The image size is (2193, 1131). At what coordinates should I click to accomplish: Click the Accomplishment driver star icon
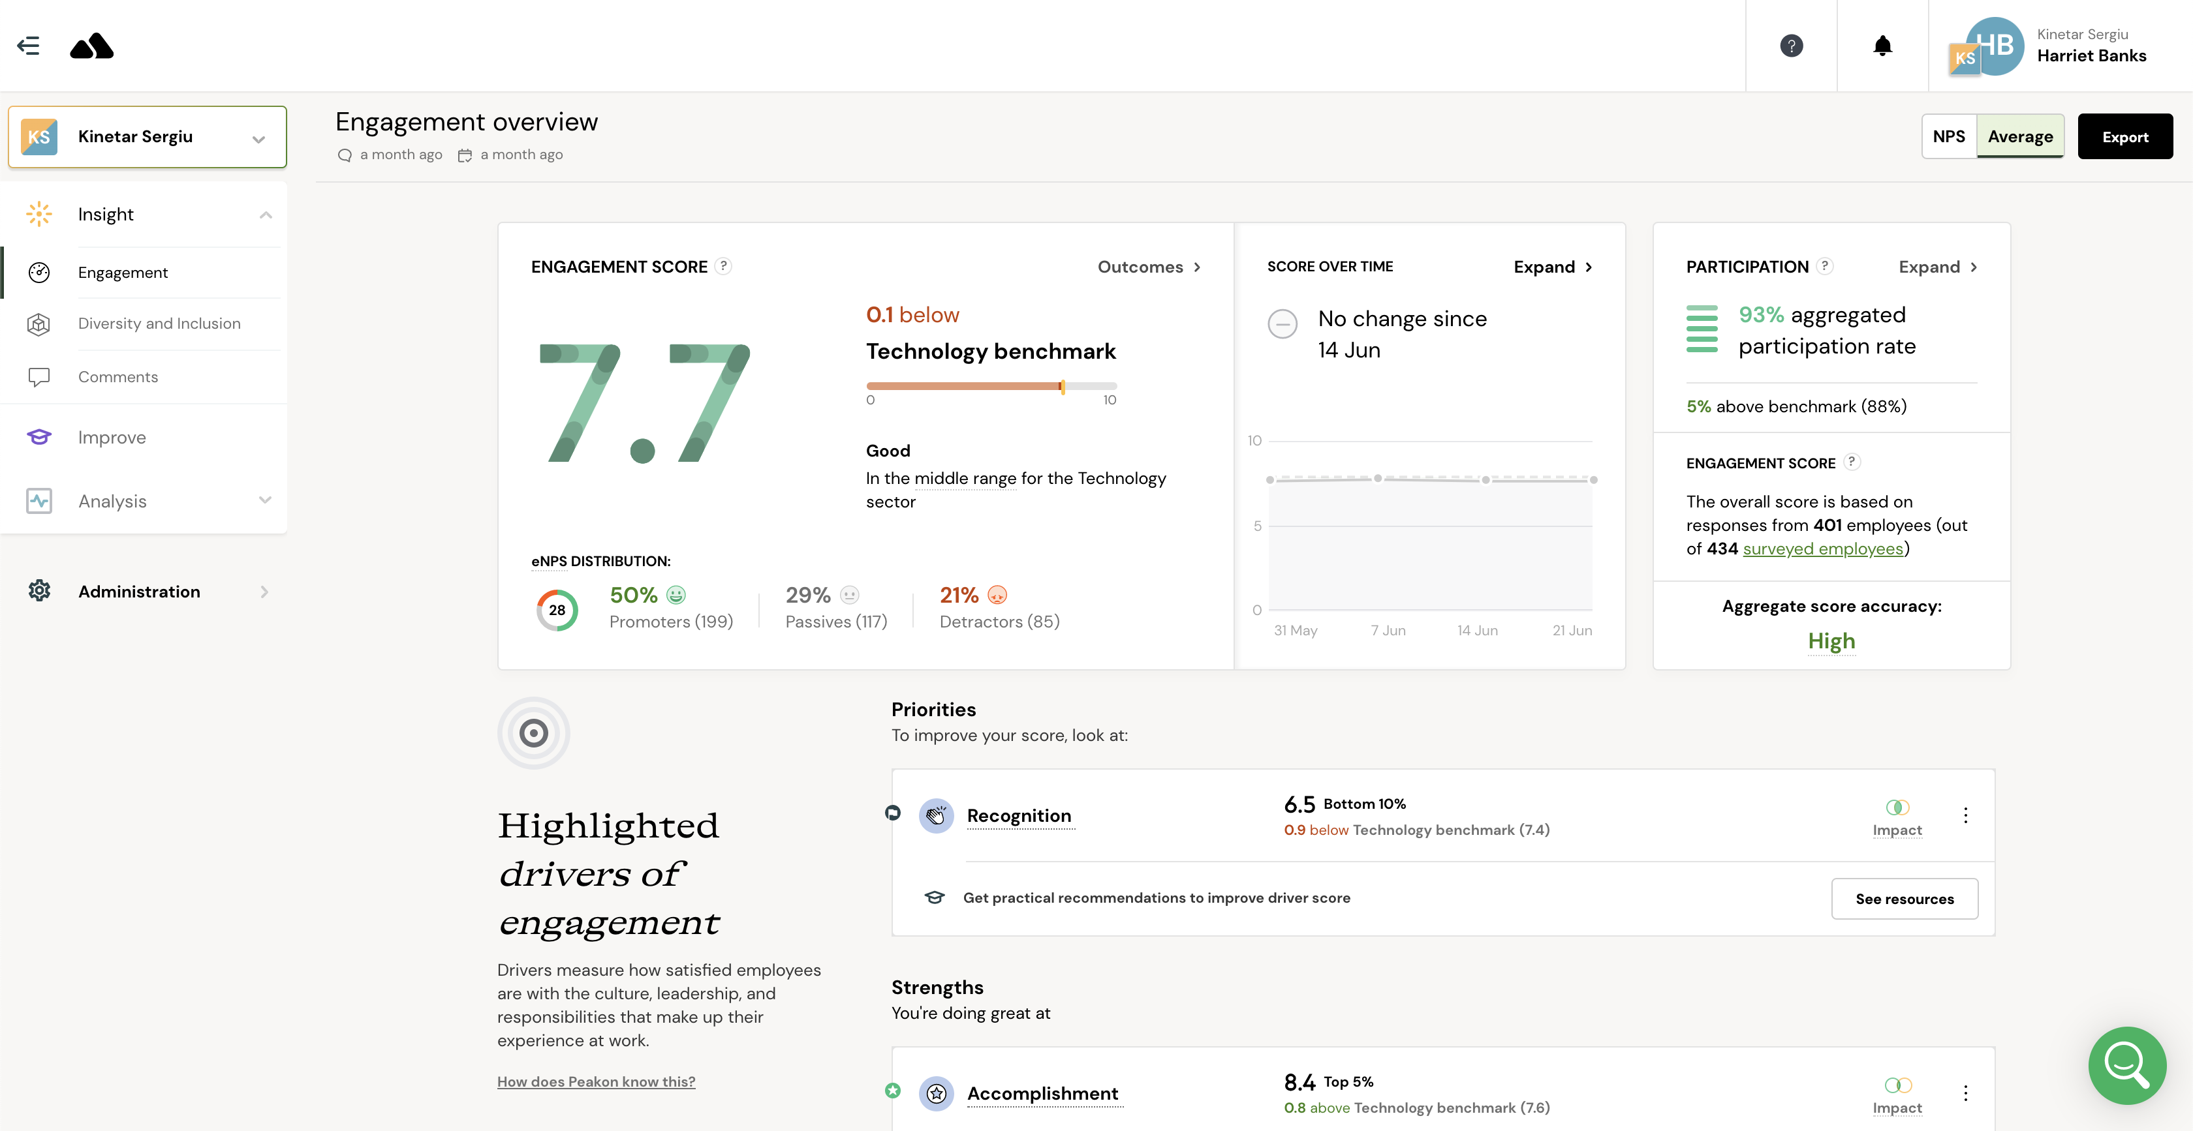(x=937, y=1093)
